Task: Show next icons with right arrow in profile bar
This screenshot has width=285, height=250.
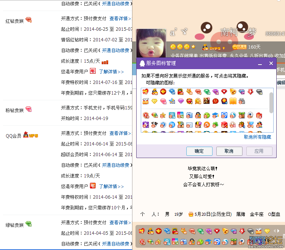Action: click(279, 231)
